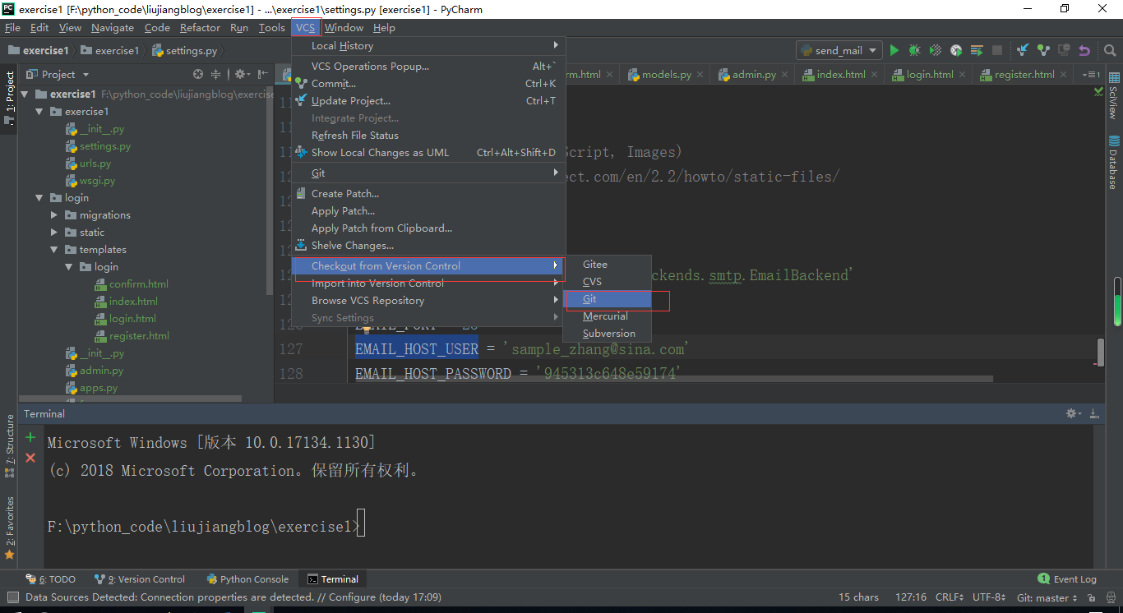Screen dimensions: 1123x613
Task: Change the CRLF line separator
Action: click(950, 597)
